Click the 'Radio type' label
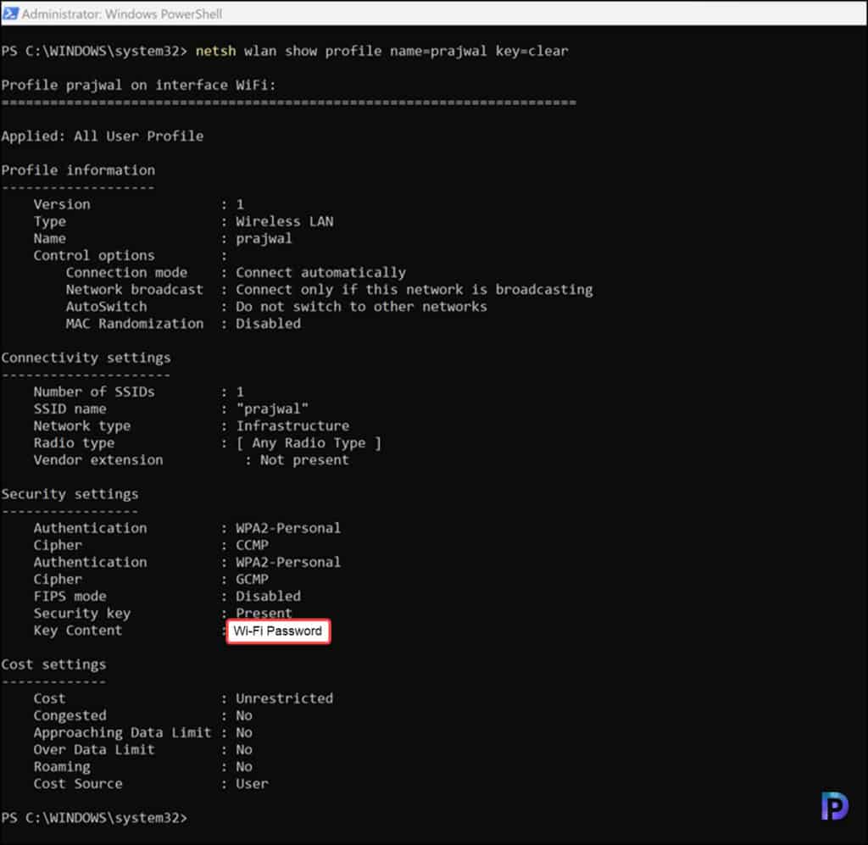868x845 pixels. point(75,442)
